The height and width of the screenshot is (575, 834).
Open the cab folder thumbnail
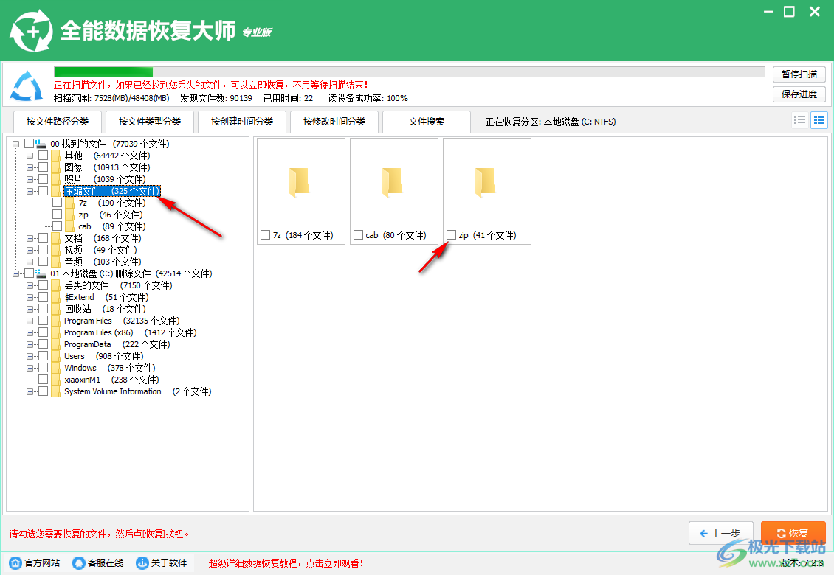(x=393, y=181)
